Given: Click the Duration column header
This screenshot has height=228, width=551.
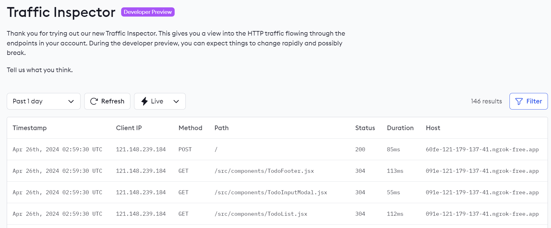Looking at the screenshot, I should 400,128.
